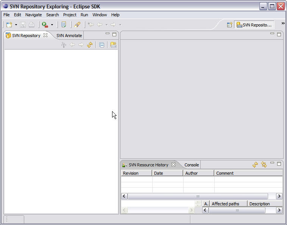Click the Forward navigation arrow in main toolbar
Image resolution: width=287 pixels, height=225 pixels.
pyautogui.click(x=113, y=25)
